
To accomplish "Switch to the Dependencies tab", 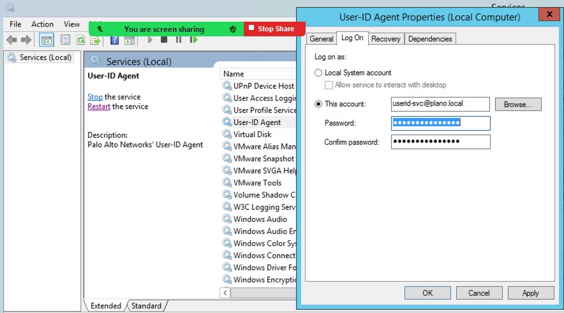I will (x=430, y=39).
